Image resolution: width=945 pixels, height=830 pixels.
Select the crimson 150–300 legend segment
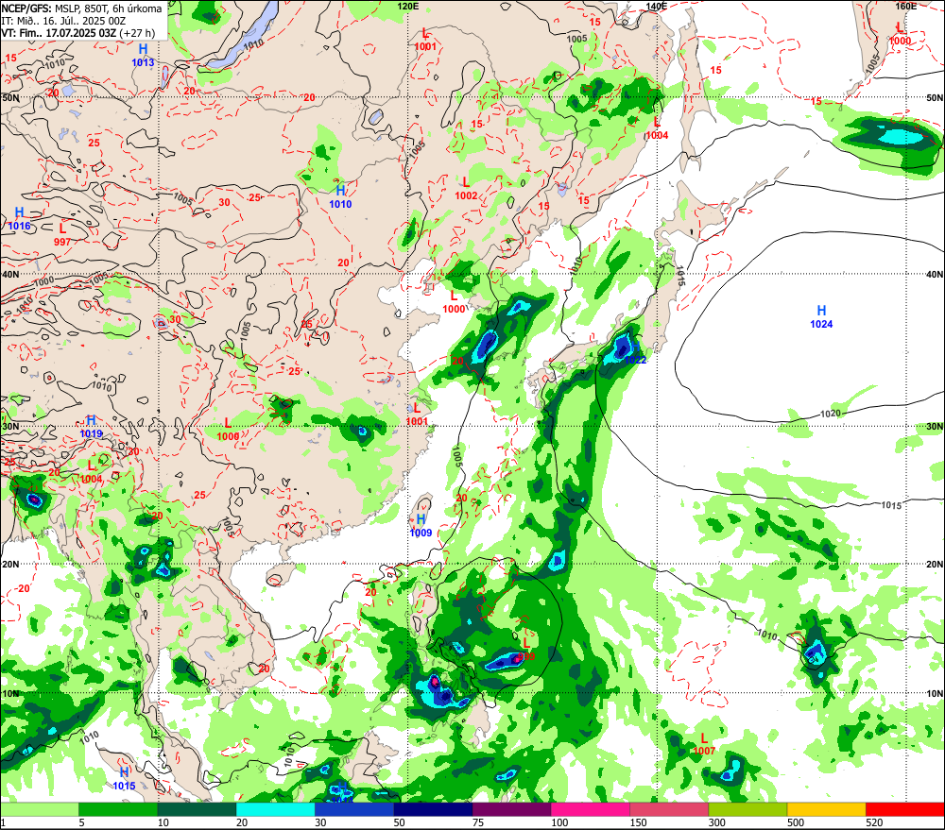point(669,809)
